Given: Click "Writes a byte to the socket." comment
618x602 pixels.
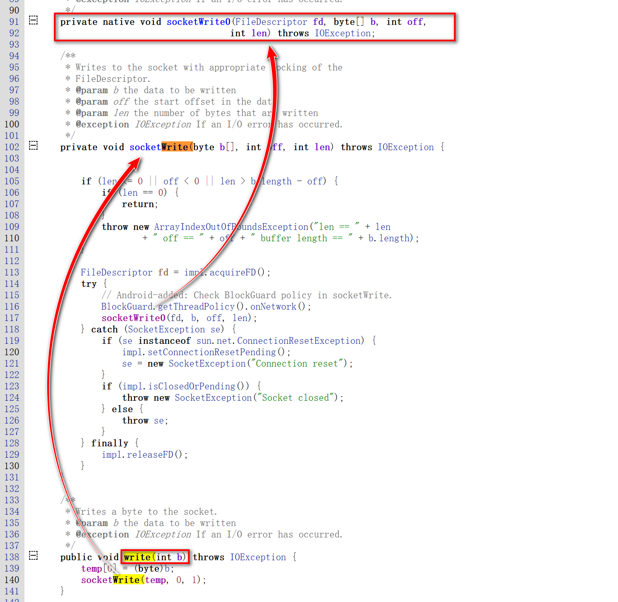Looking at the screenshot, I should [x=146, y=511].
